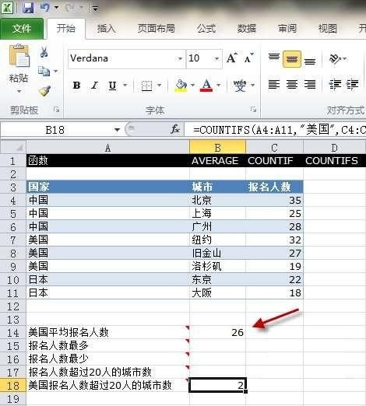The width and height of the screenshot is (366, 406).
Task: Toggle bold formatting
Action: (x=76, y=86)
